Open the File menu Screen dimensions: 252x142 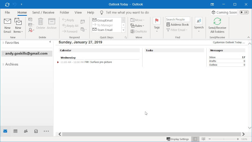pyautogui.click(x=7, y=12)
